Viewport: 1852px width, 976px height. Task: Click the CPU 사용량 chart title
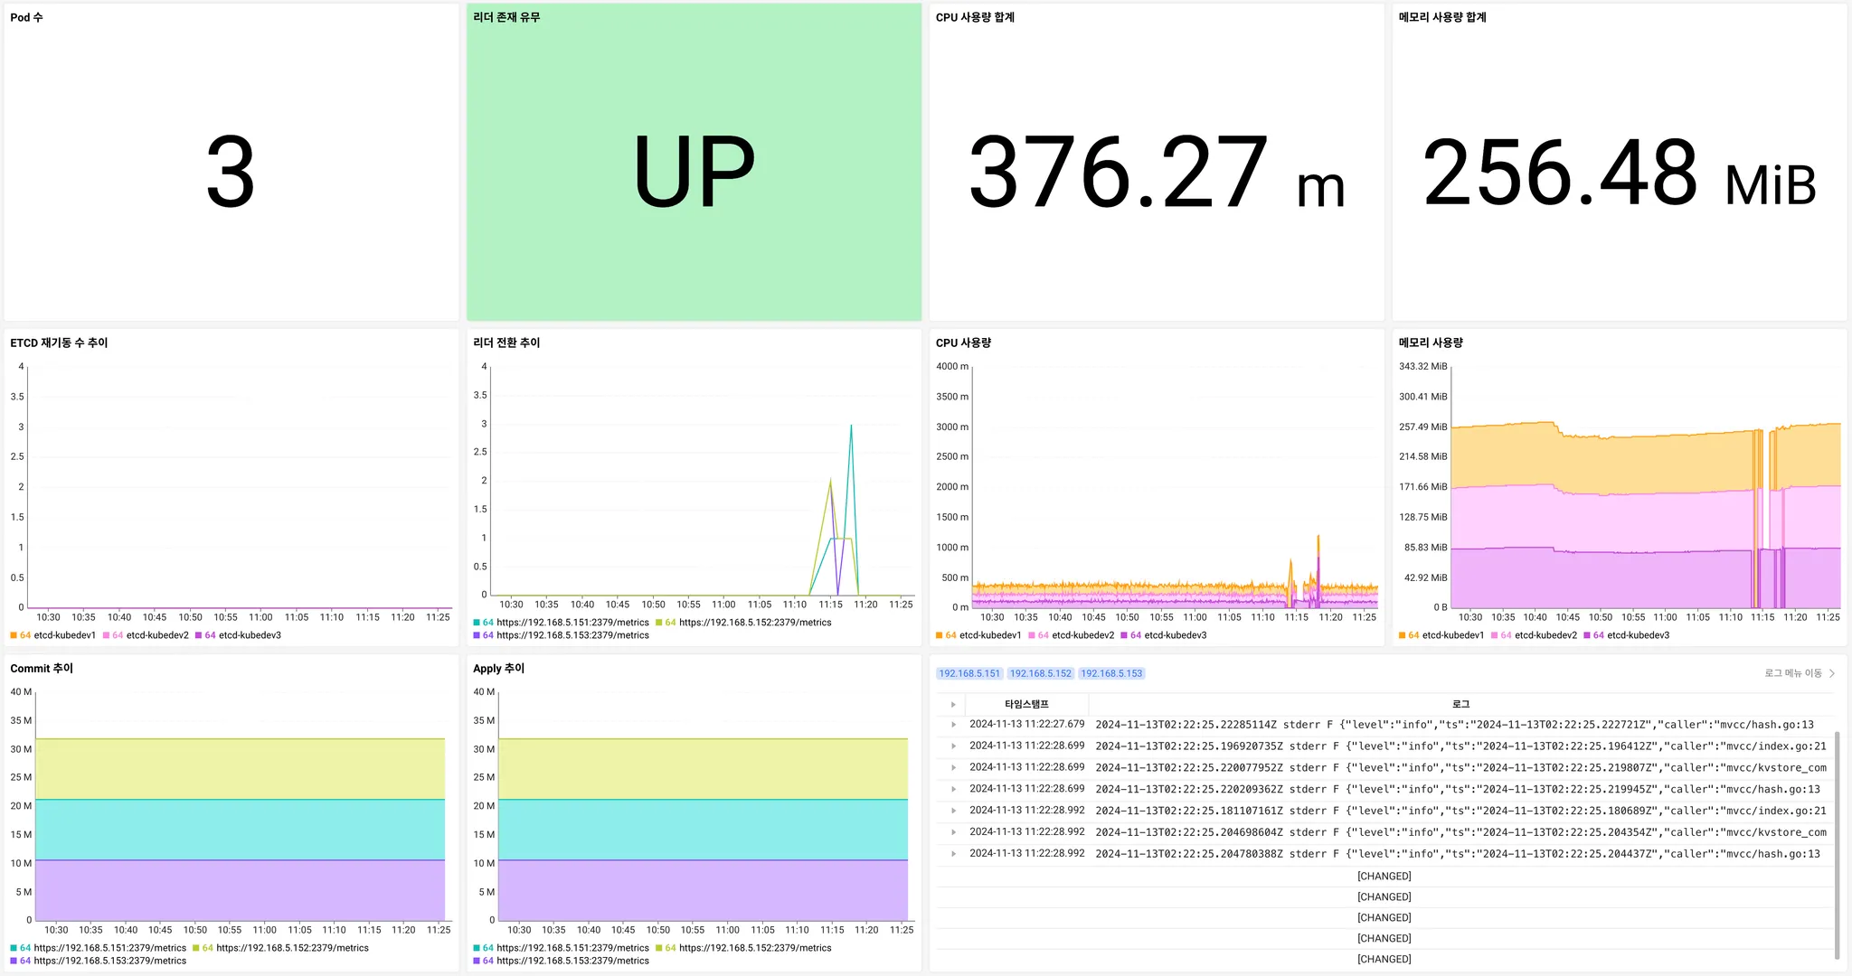coord(963,343)
